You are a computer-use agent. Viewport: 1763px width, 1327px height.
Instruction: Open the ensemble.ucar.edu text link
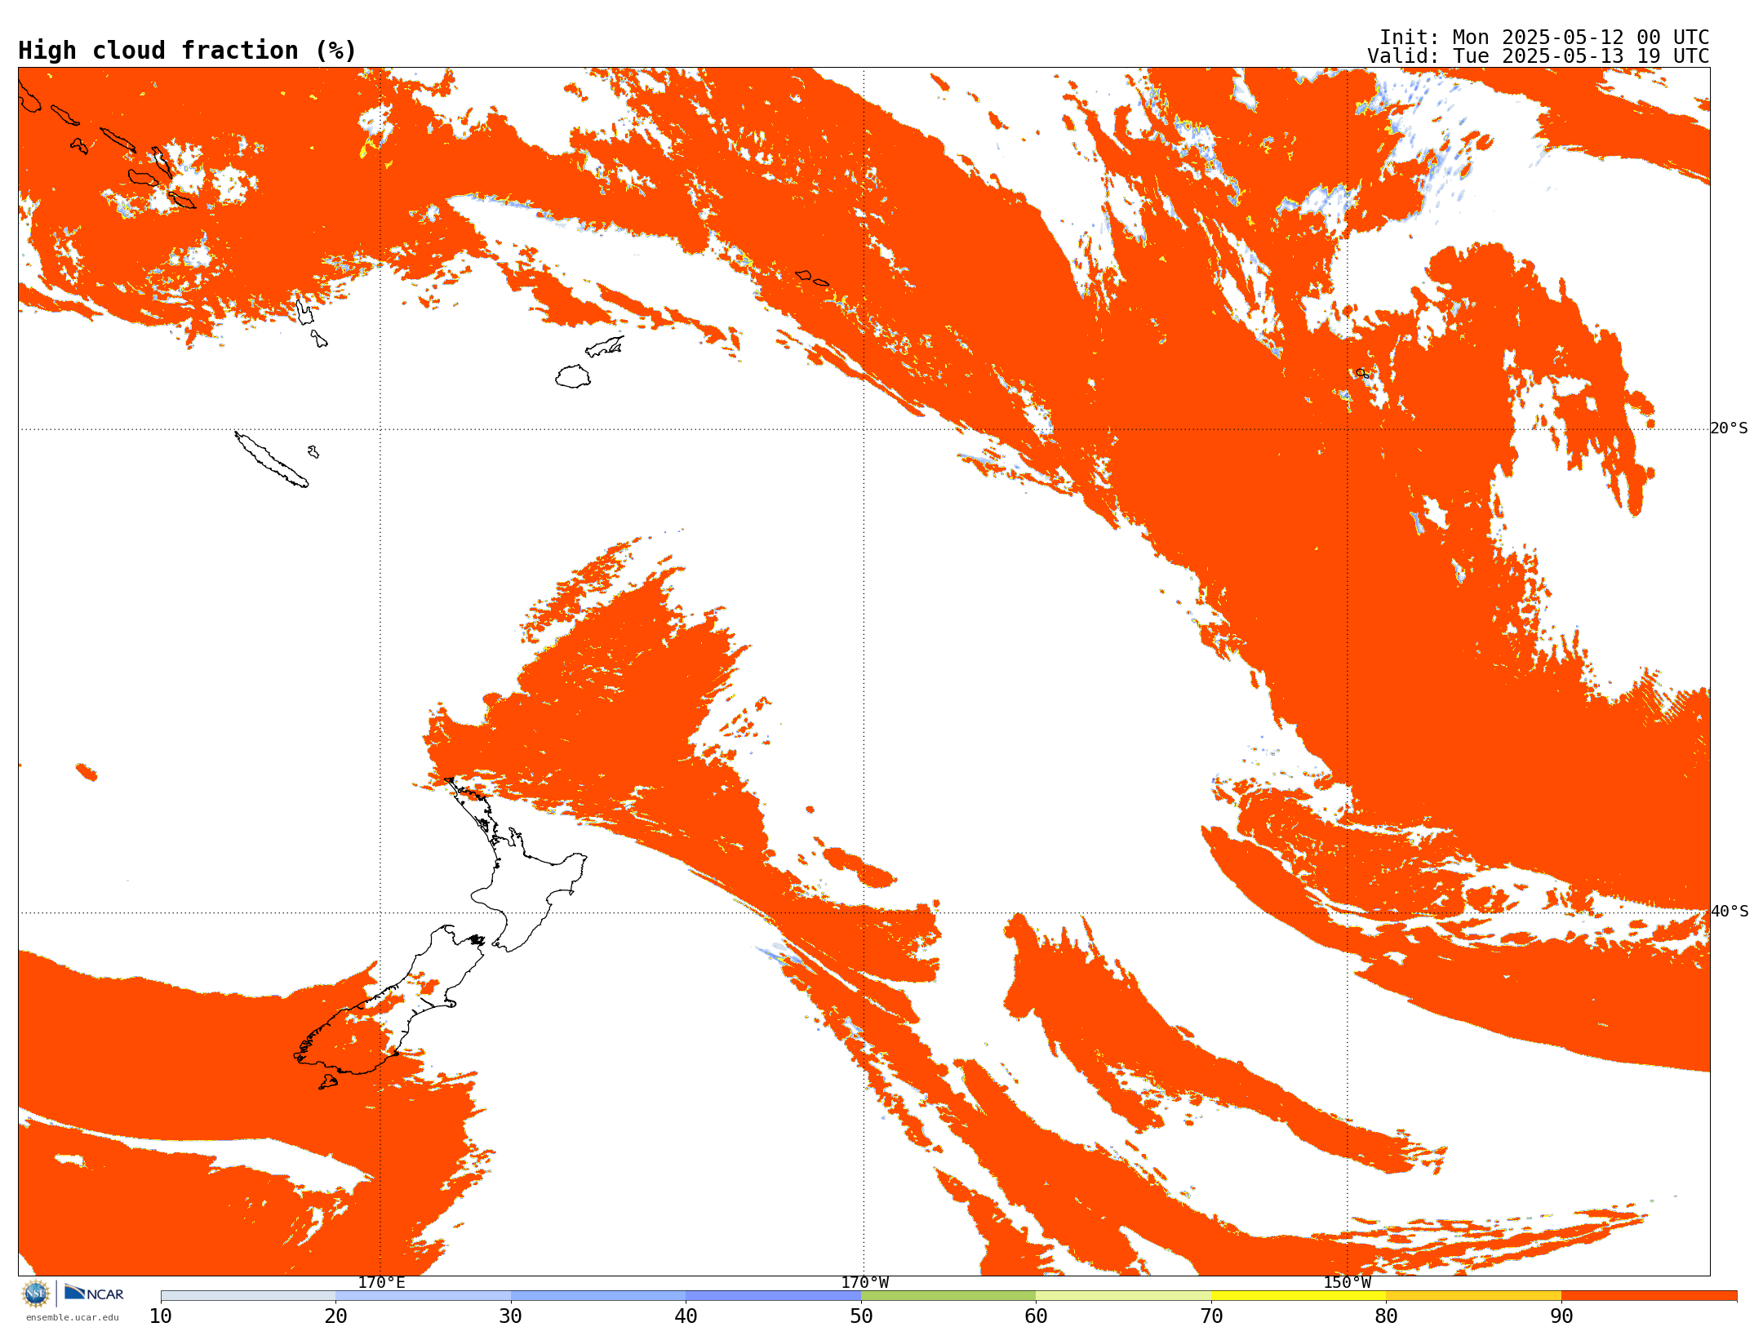(72, 1317)
